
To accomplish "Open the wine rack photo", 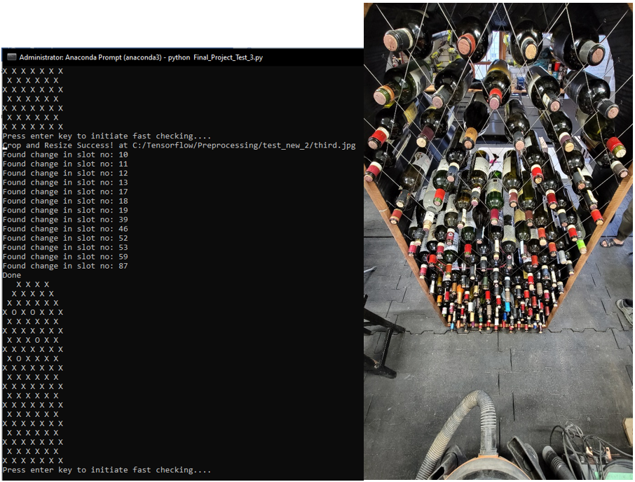I will click(x=498, y=241).
